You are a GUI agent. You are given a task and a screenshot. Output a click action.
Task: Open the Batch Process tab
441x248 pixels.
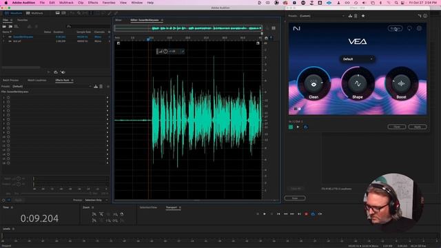(11, 81)
